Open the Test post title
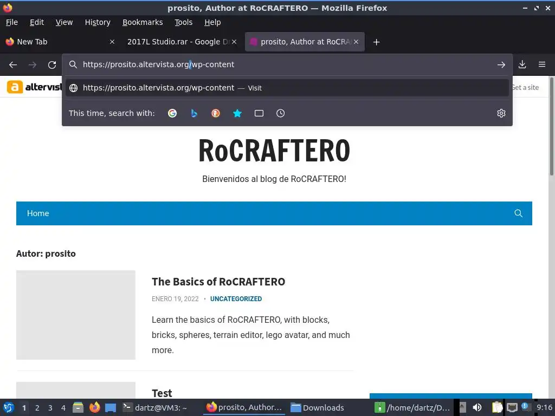Viewport: 555px width, 416px height. pyautogui.click(x=162, y=393)
